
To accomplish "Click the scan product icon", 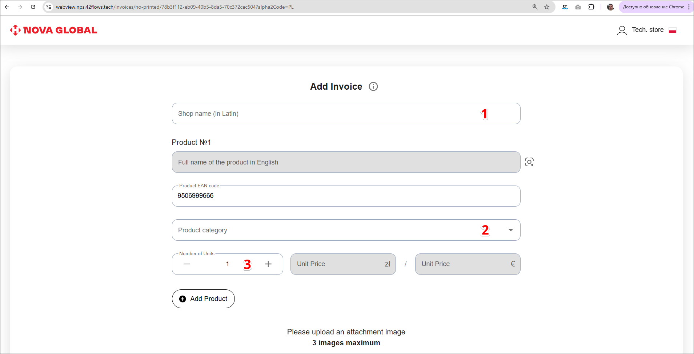I will 529,162.
